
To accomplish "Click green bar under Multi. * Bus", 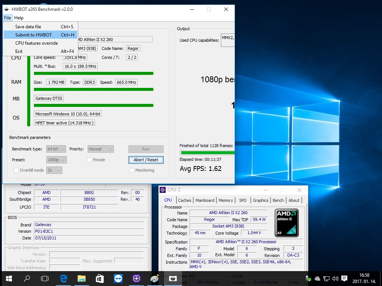I will click(94, 73).
